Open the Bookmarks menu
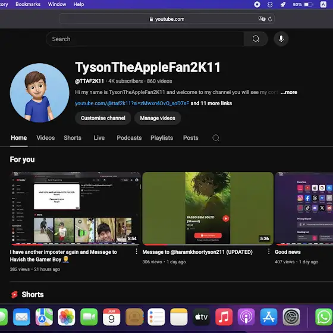Screen dimensions: 333x333 (28, 4)
